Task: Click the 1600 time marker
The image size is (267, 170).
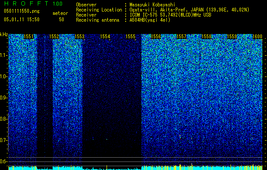Action: [257, 37]
